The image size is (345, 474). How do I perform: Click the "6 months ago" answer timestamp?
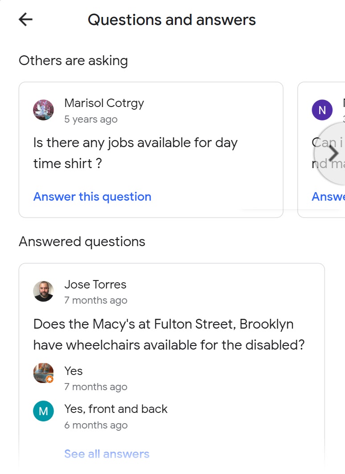(95, 425)
